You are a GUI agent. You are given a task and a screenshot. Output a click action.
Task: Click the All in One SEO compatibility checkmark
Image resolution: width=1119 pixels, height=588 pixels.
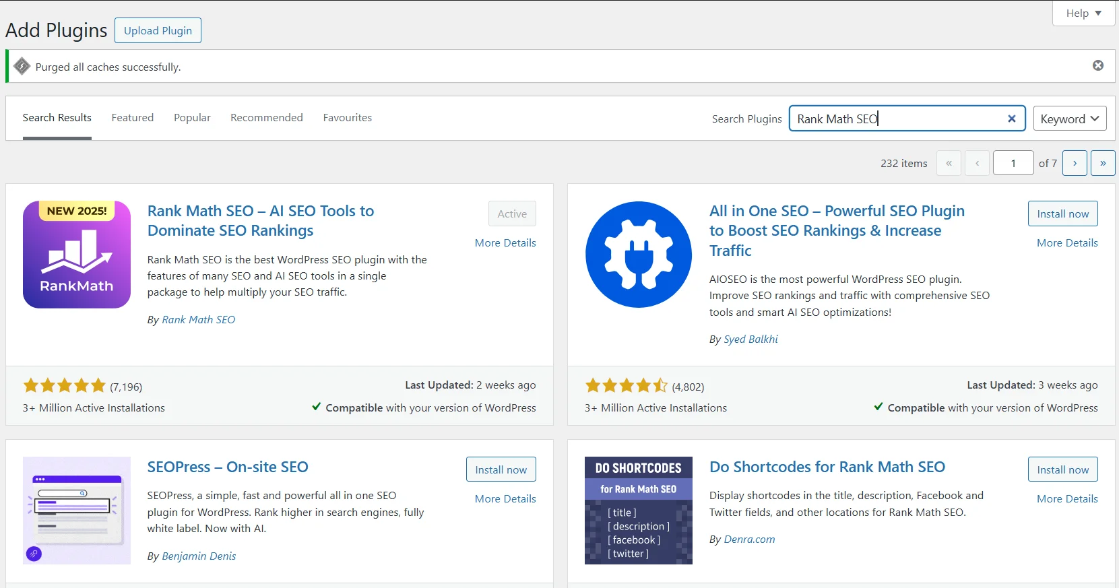coord(878,407)
